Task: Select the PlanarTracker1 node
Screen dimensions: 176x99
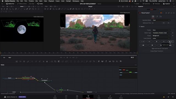Action: tap(28, 78)
